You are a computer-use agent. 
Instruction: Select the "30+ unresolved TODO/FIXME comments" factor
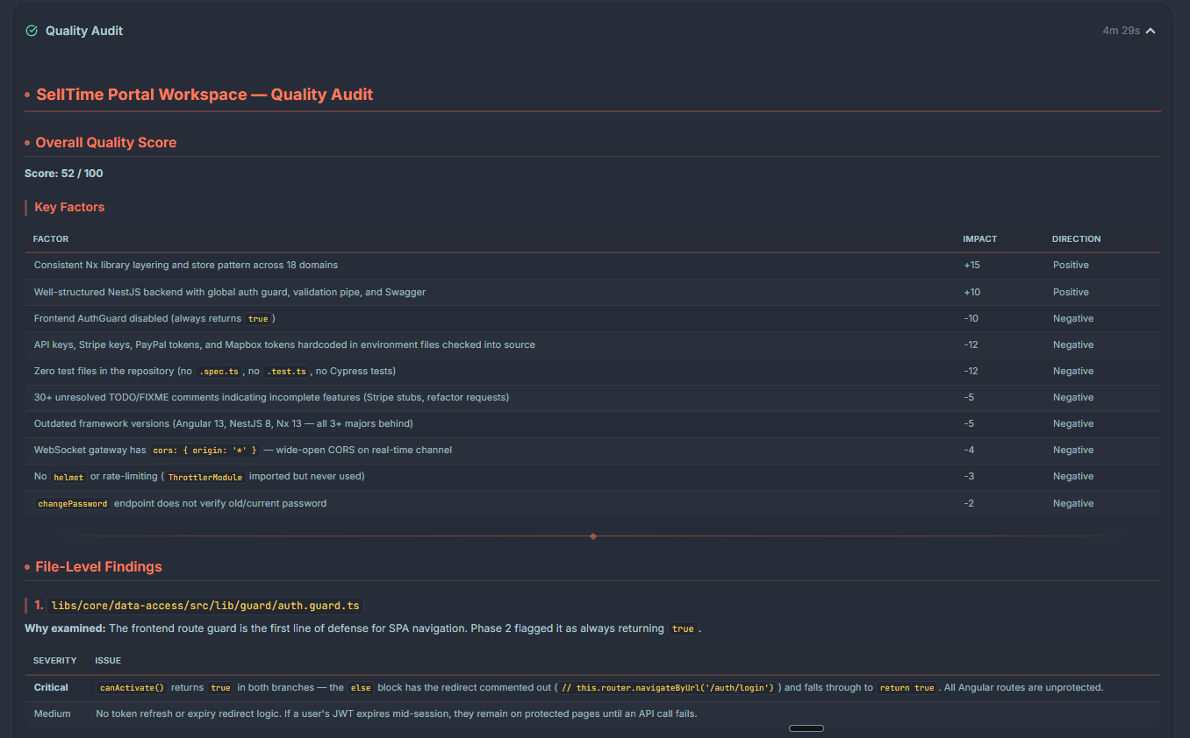point(272,397)
